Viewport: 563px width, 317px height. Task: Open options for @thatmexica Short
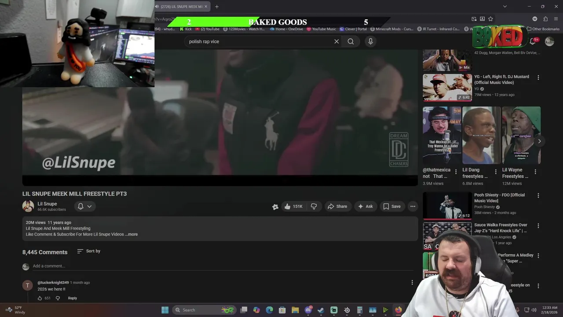pyautogui.click(x=456, y=172)
